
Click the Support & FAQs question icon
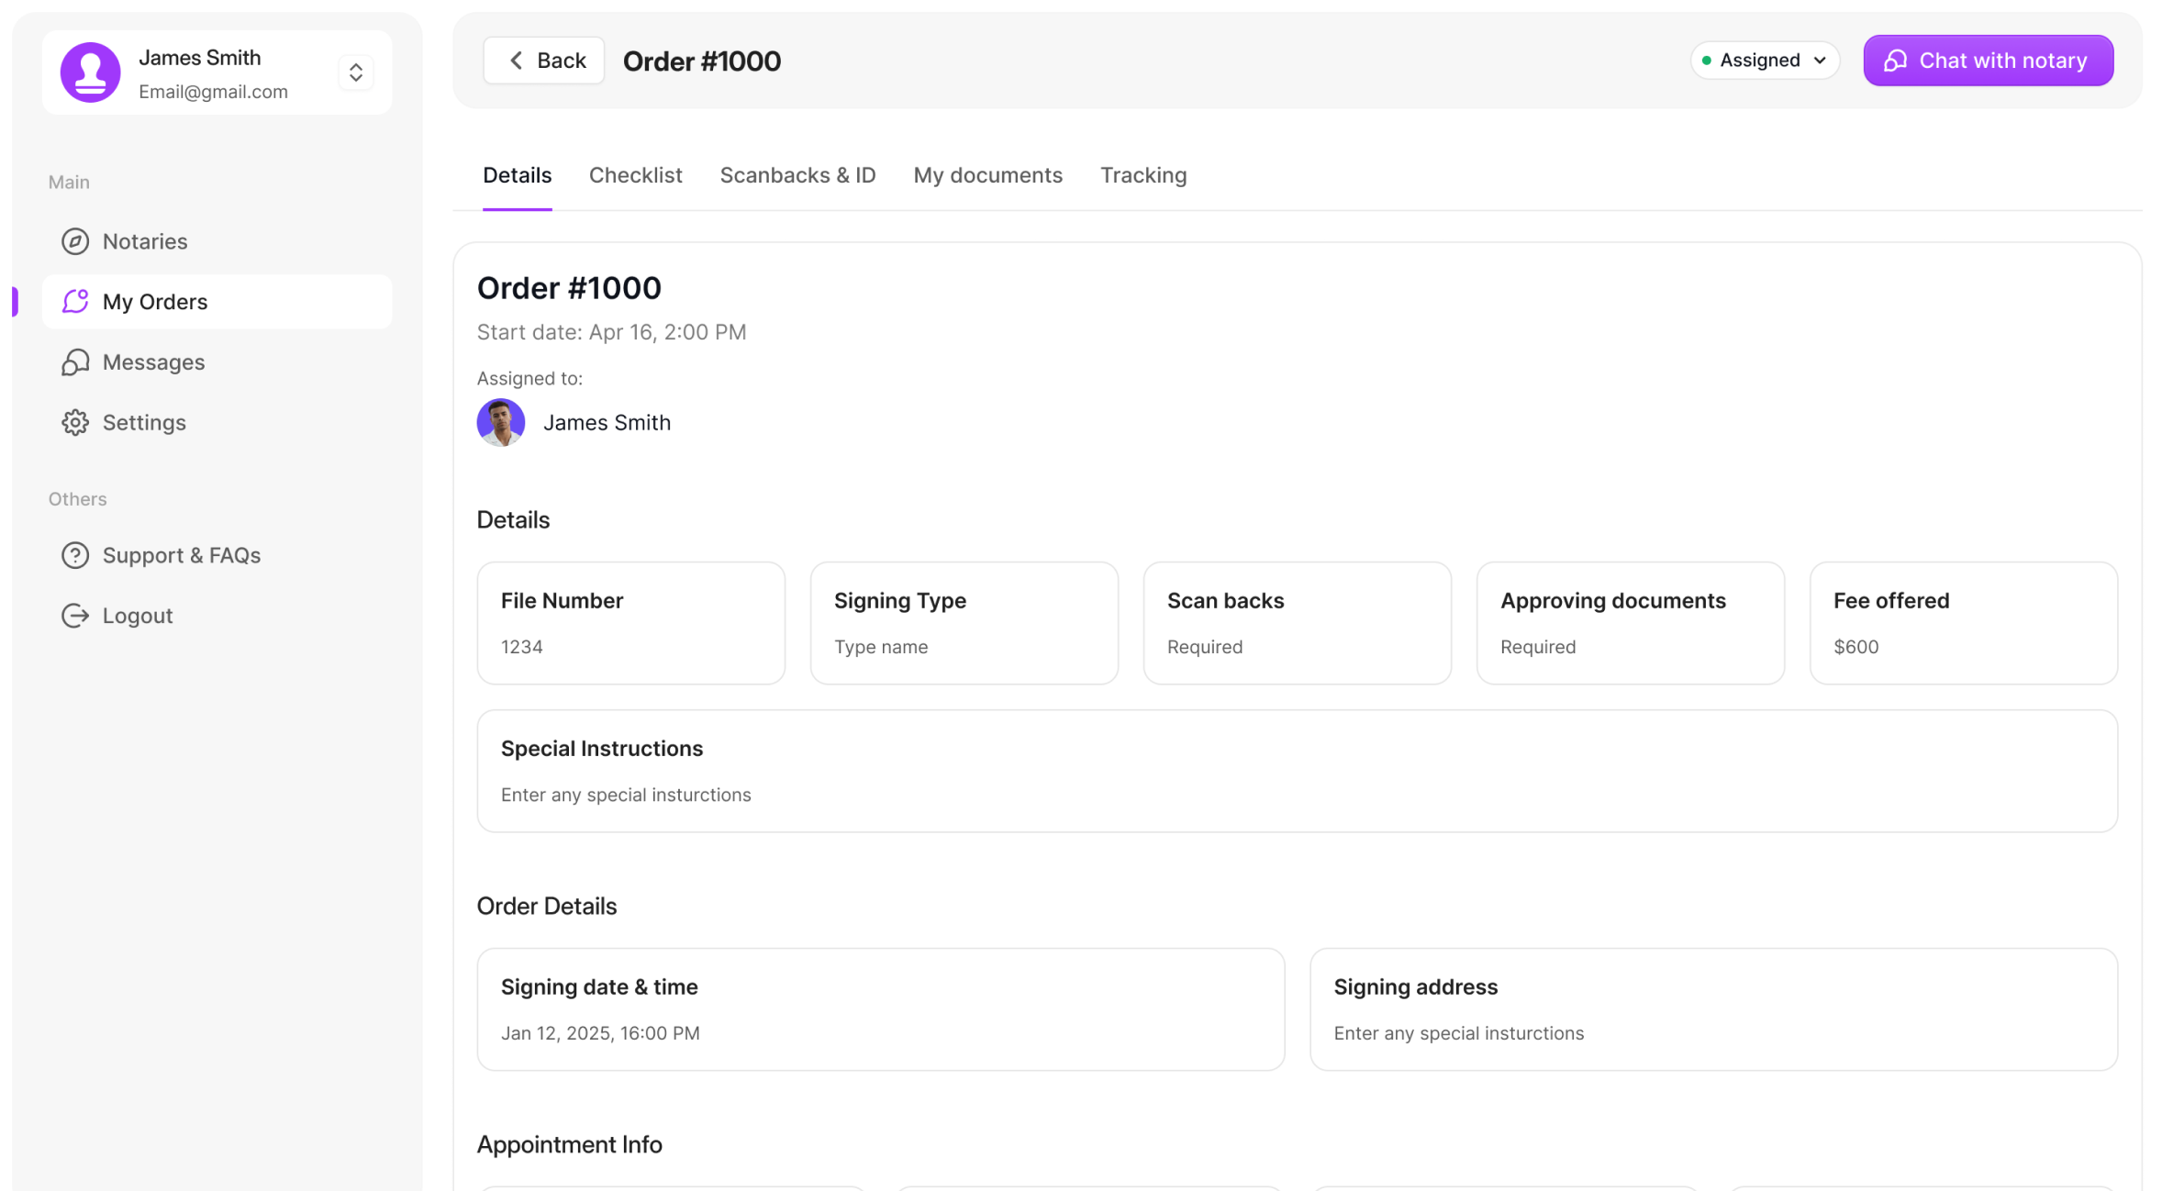[x=75, y=555]
